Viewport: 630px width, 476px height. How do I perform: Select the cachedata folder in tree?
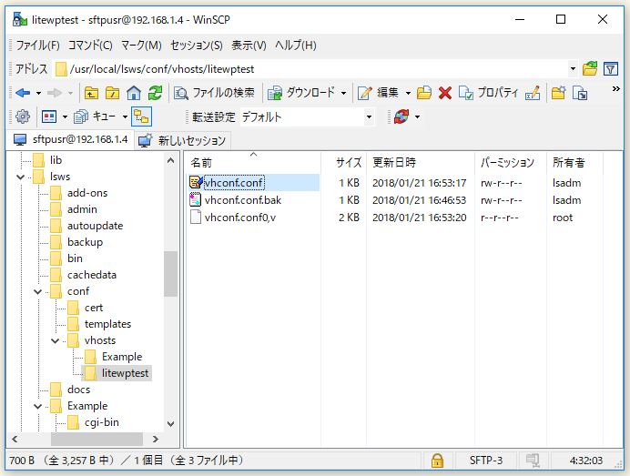pyautogui.click(x=92, y=275)
